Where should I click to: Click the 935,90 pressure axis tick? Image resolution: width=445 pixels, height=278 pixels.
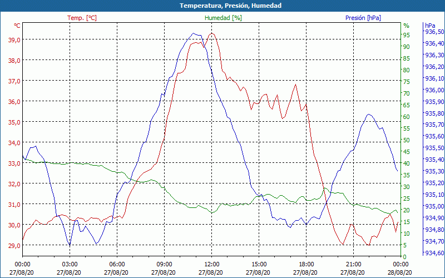(x=434, y=101)
